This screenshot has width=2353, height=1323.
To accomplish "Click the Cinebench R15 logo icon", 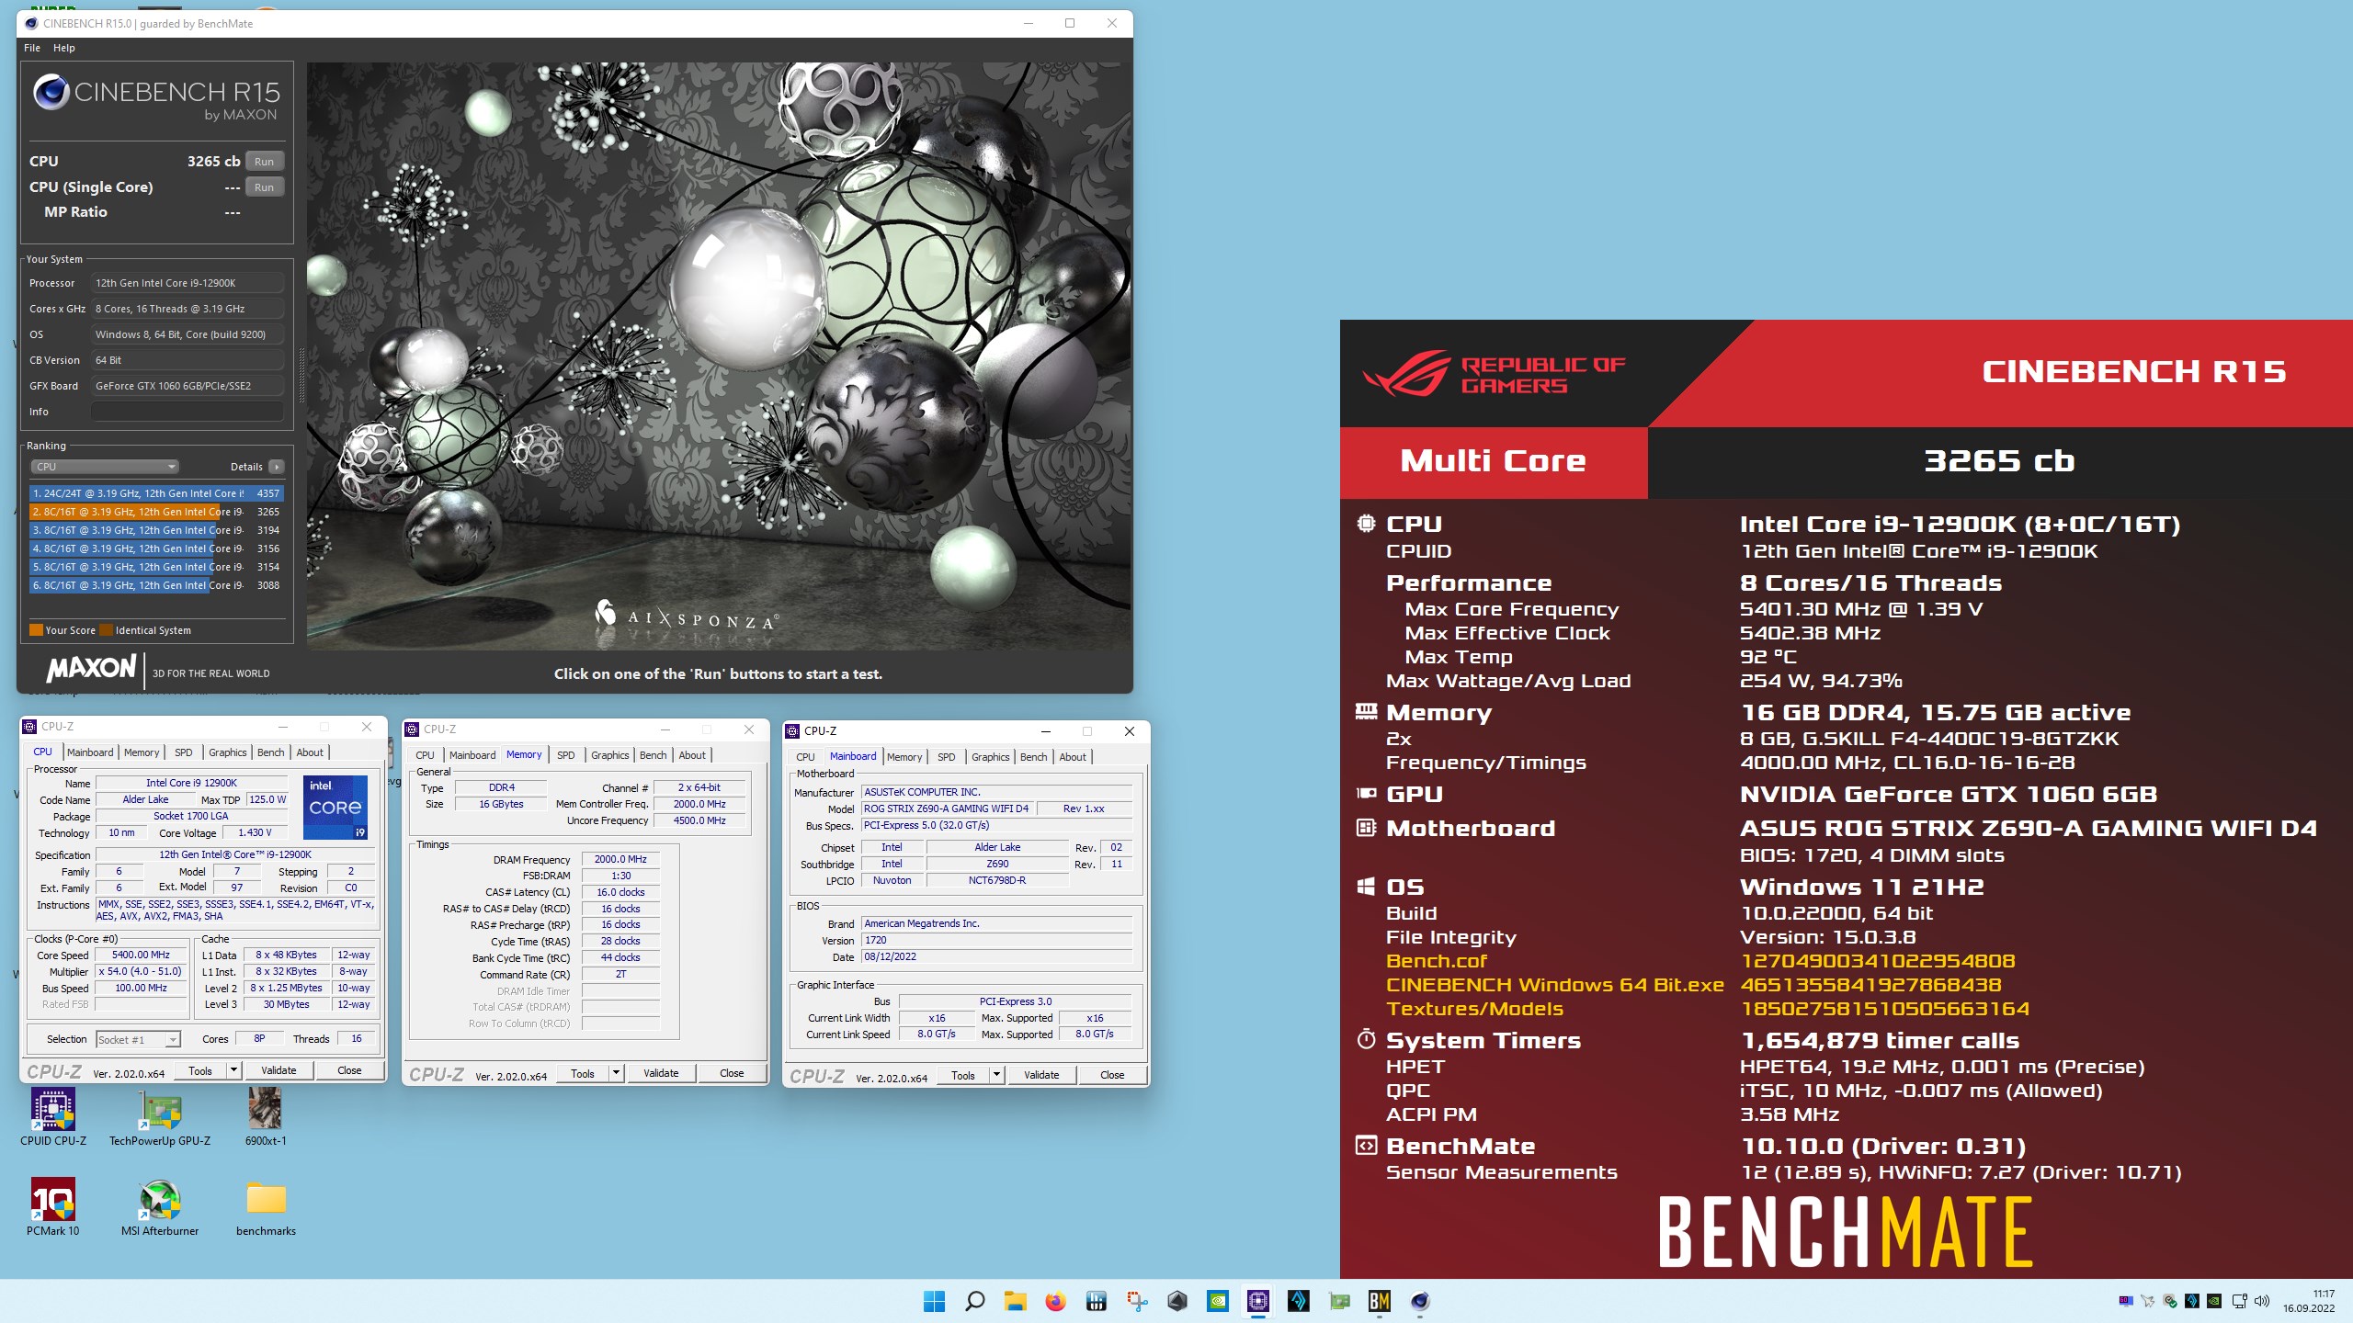I will coord(51,92).
